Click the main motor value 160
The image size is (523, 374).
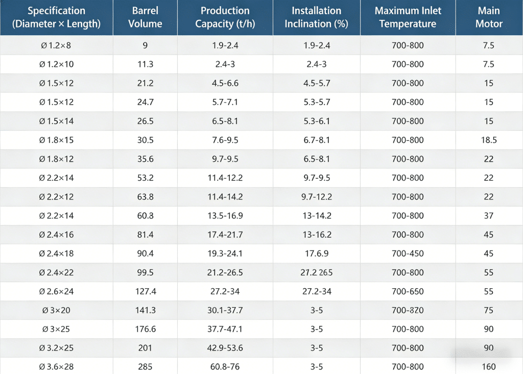point(489,367)
